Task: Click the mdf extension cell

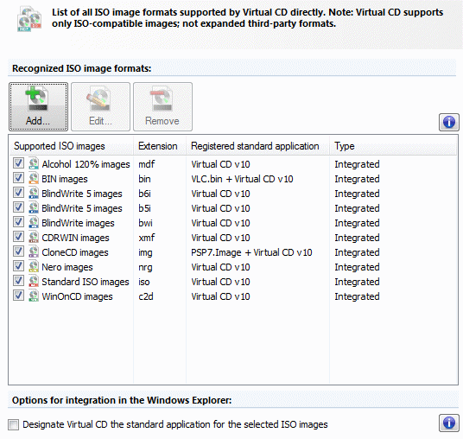Action: coord(147,164)
